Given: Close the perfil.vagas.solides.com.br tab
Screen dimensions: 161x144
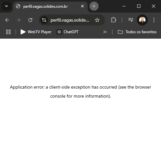Looking at the screenshot, I should (x=82, y=6).
